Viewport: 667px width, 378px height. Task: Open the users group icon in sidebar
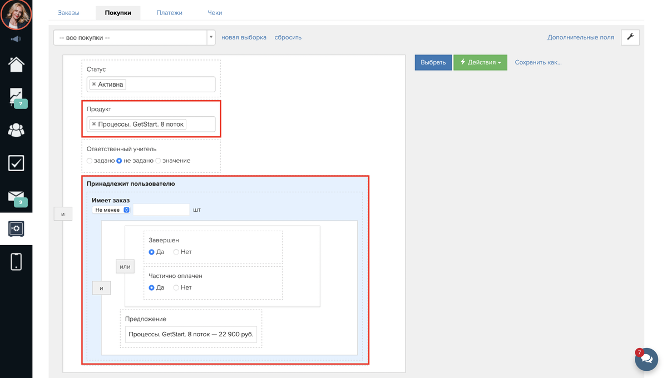coord(16,130)
